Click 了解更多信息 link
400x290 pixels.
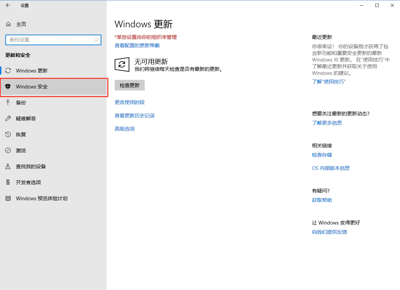pos(327,123)
